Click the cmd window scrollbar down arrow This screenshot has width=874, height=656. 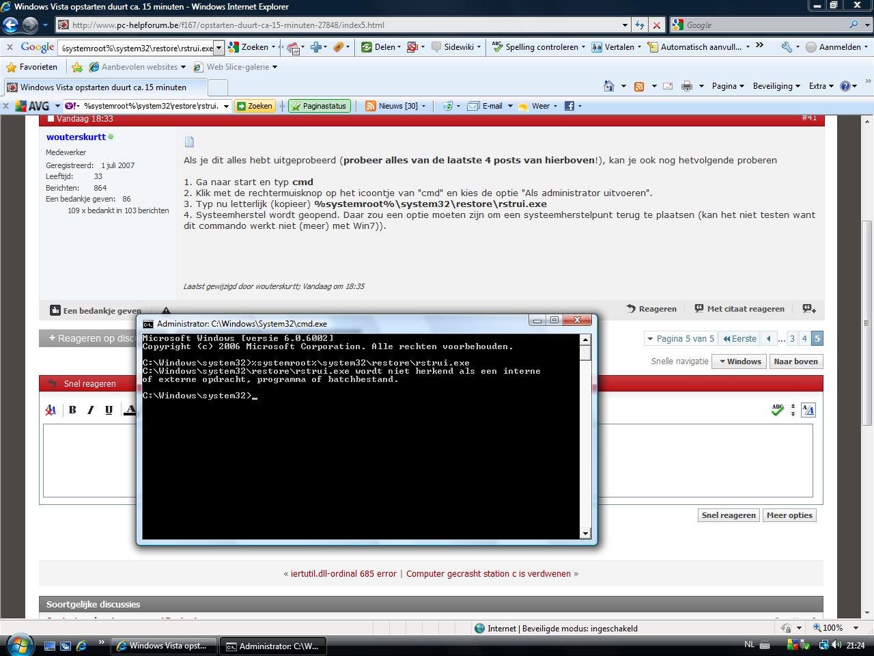point(585,533)
